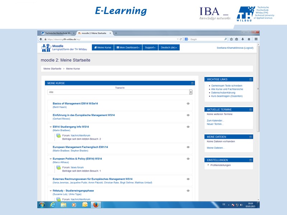Open the Mein Dashboard menu
This screenshot has height=215, width=287.
click(127, 47)
